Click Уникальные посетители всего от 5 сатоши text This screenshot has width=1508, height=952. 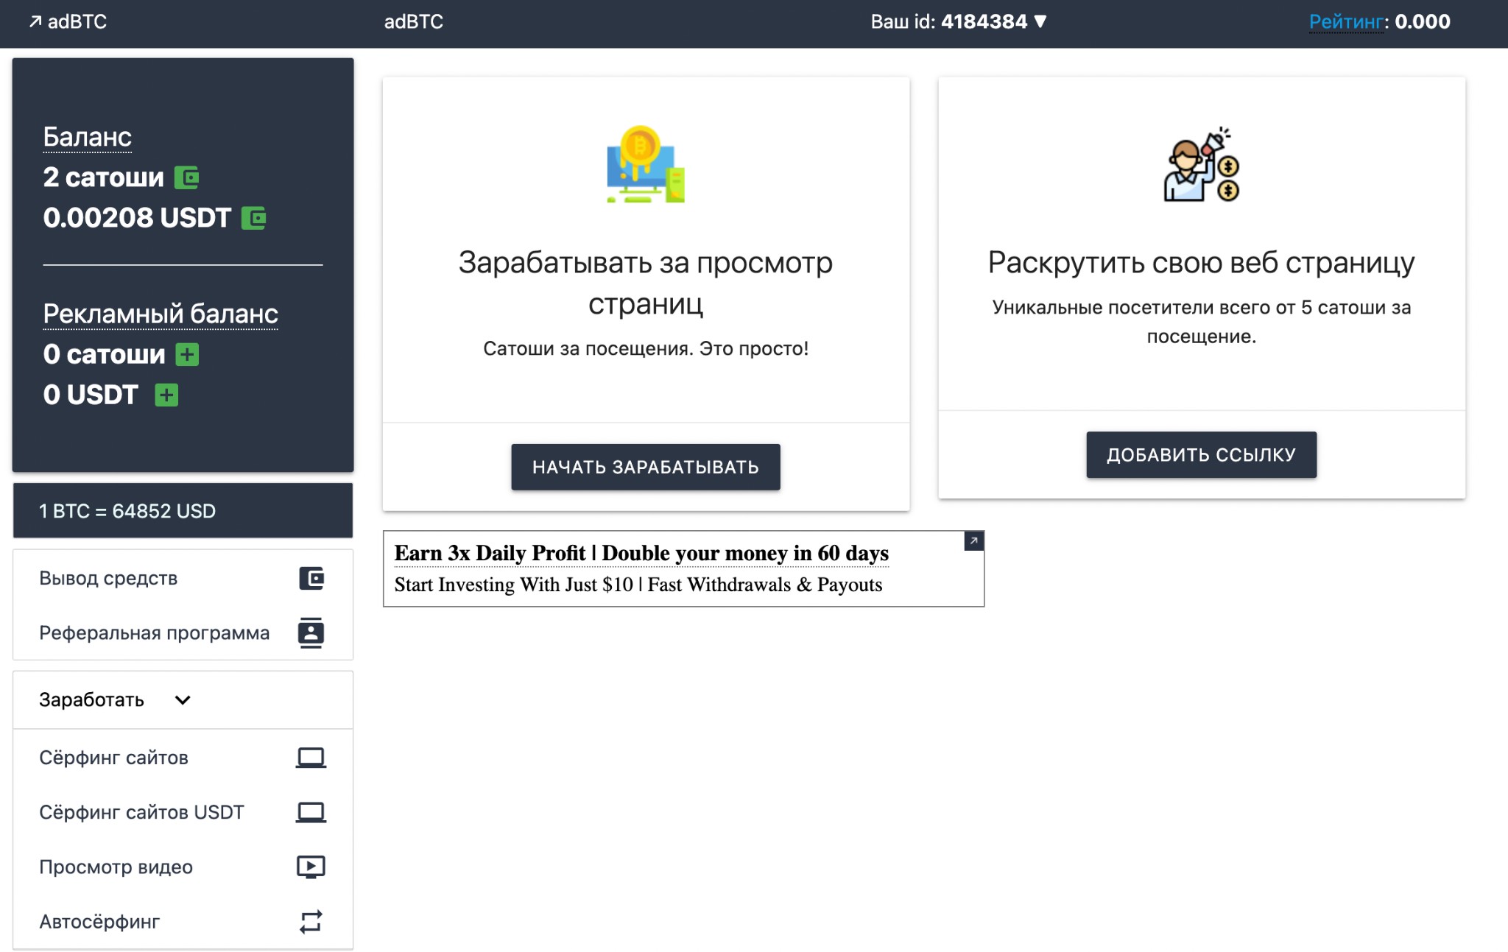[1201, 322]
